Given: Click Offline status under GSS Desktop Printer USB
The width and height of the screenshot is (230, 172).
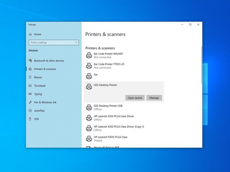Looking at the screenshot, I should tap(98, 109).
